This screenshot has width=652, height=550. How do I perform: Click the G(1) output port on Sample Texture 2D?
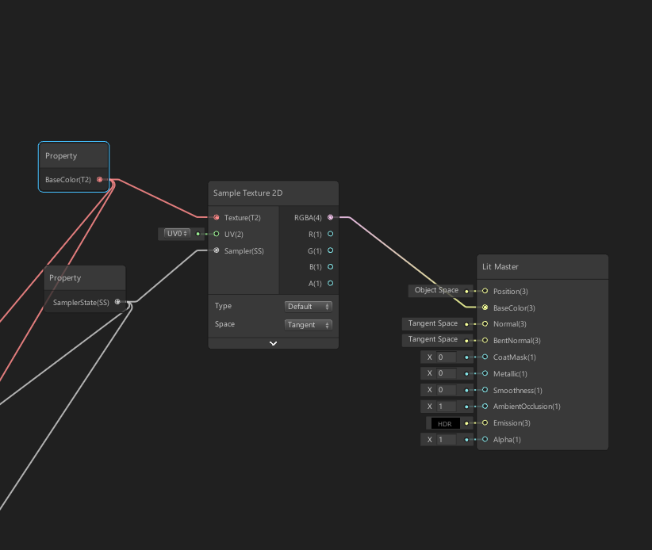(x=331, y=250)
